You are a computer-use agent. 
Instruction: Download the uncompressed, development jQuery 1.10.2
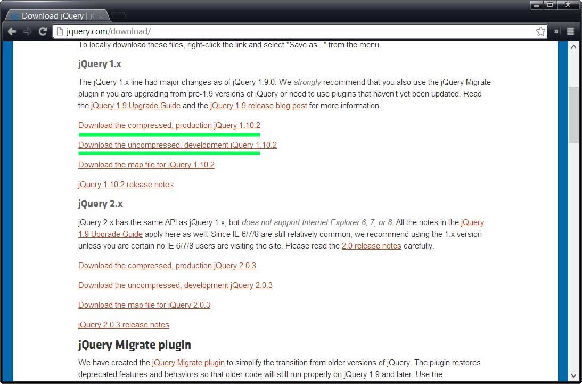(177, 145)
